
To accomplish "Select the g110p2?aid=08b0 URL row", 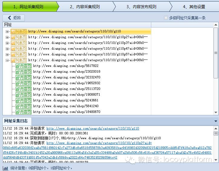I will pyautogui.click(x=88, y=37).
